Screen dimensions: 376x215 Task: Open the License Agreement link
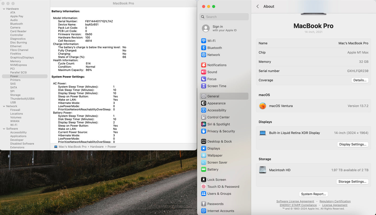335,205
